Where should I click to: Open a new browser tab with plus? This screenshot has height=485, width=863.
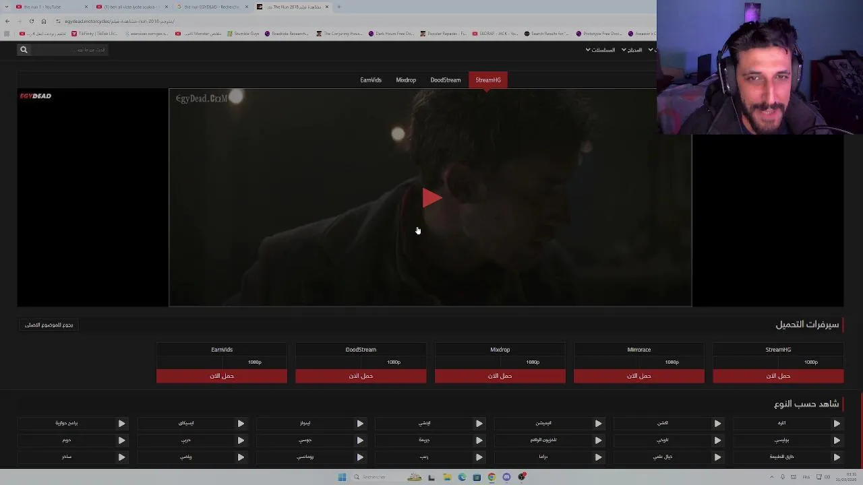click(x=338, y=7)
